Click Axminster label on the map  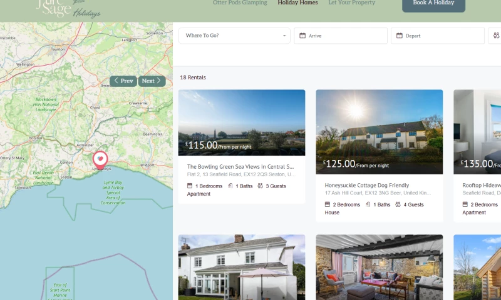click(x=85, y=145)
